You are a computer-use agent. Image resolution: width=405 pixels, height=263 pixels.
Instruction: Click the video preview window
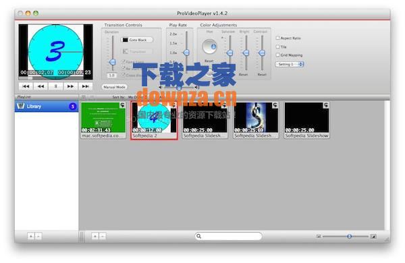tap(55, 52)
